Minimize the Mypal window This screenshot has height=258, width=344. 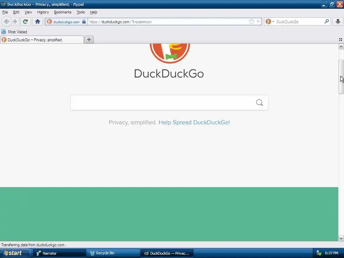click(x=324, y=4)
